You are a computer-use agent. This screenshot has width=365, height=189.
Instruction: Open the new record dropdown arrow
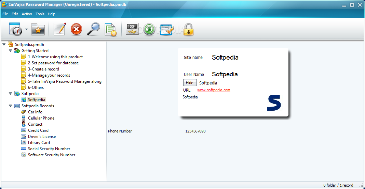pos(26,29)
